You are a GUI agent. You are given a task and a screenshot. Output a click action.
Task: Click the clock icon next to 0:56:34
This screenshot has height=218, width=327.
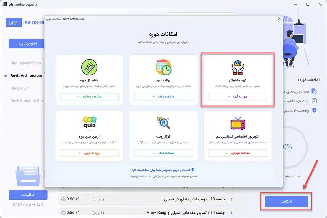pyautogui.click(x=63, y=213)
